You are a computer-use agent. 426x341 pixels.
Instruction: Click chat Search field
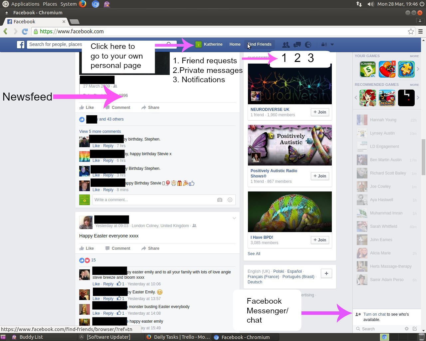pos(378,329)
